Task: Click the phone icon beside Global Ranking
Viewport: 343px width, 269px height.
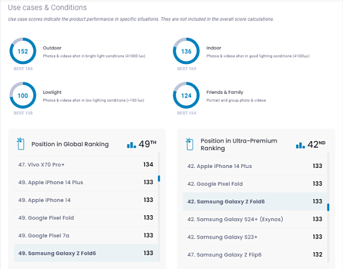Action: [x=20, y=144]
